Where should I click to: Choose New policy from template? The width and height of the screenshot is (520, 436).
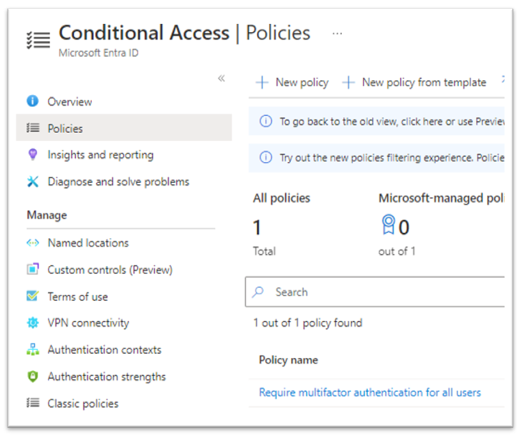click(x=414, y=82)
